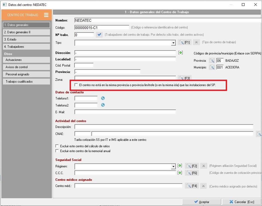The height and width of the screenshot is (206, 262).
Task: Click the blue checkmark next to Nº trabs.
Action: pyautogui.click(x=99, y=35)
